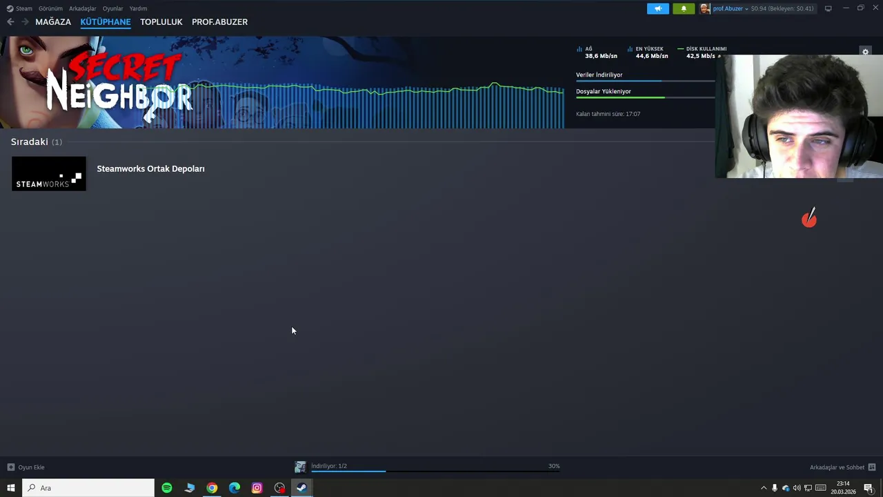Open the Görünüm menu
The image size is (883, 497).
50,8
